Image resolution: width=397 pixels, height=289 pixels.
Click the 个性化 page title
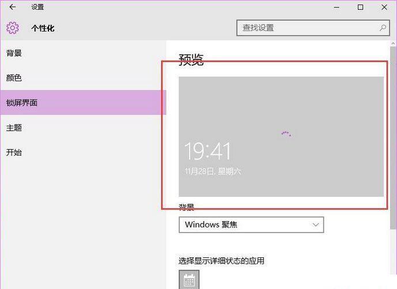(43, 28)
